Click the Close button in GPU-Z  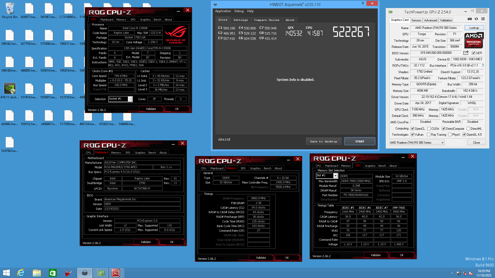tap(476, 143)
